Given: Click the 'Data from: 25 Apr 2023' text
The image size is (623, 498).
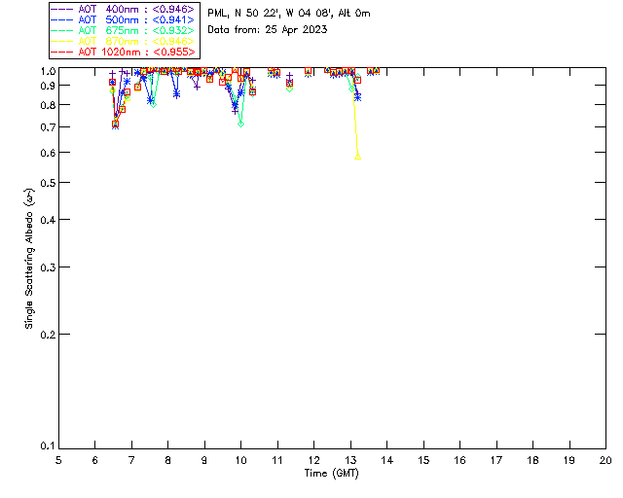Looking at the screenshot, I should [x=268, y=30].
